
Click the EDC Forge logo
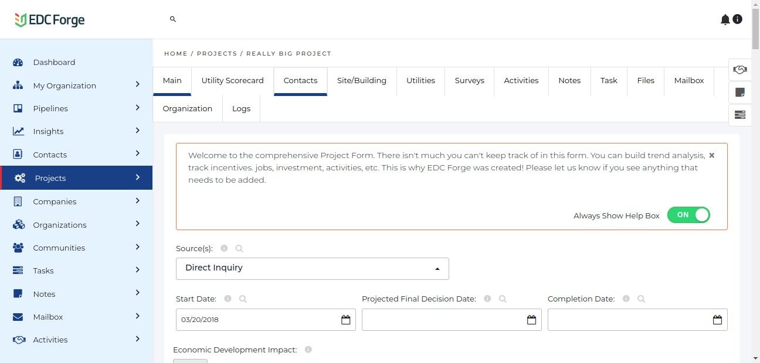coord(50,20)
